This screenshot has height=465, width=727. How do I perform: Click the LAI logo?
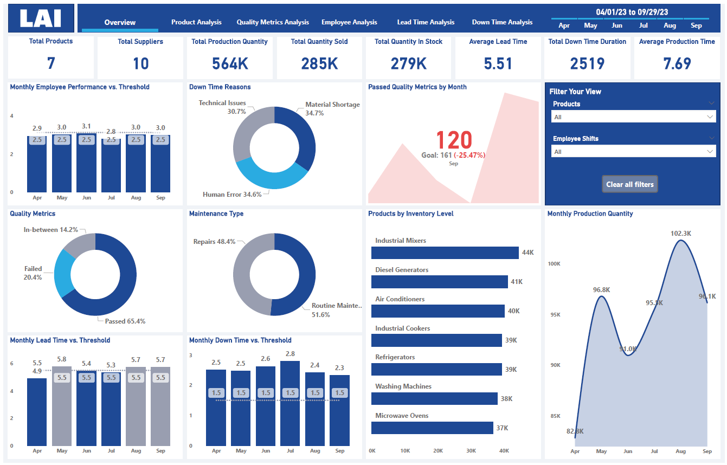coord(41,18)
